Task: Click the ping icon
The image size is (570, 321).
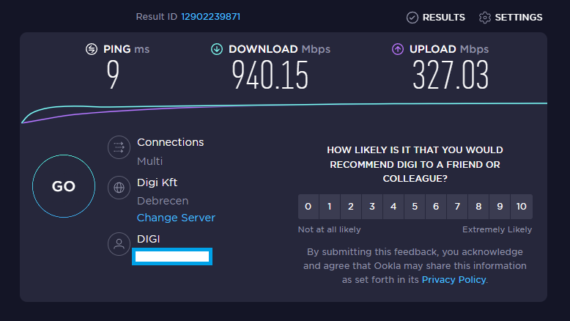Action: [92, 49]
